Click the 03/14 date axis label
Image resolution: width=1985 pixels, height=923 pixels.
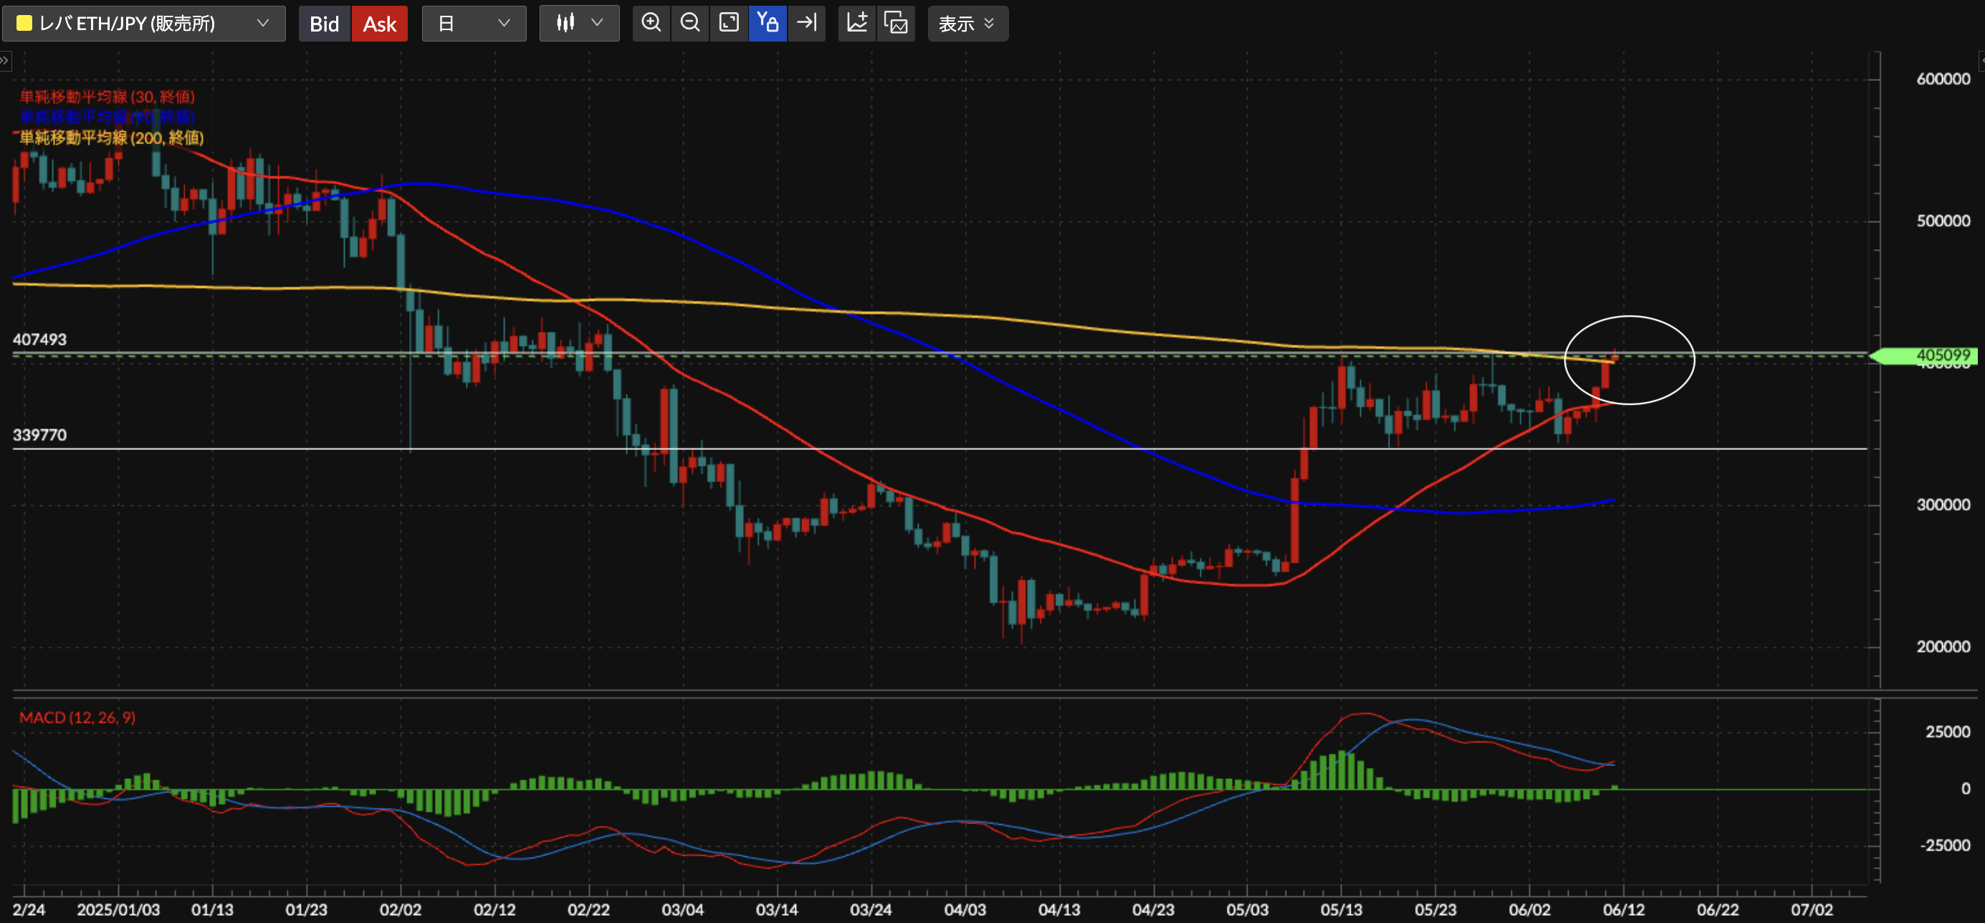click(777, 909)
